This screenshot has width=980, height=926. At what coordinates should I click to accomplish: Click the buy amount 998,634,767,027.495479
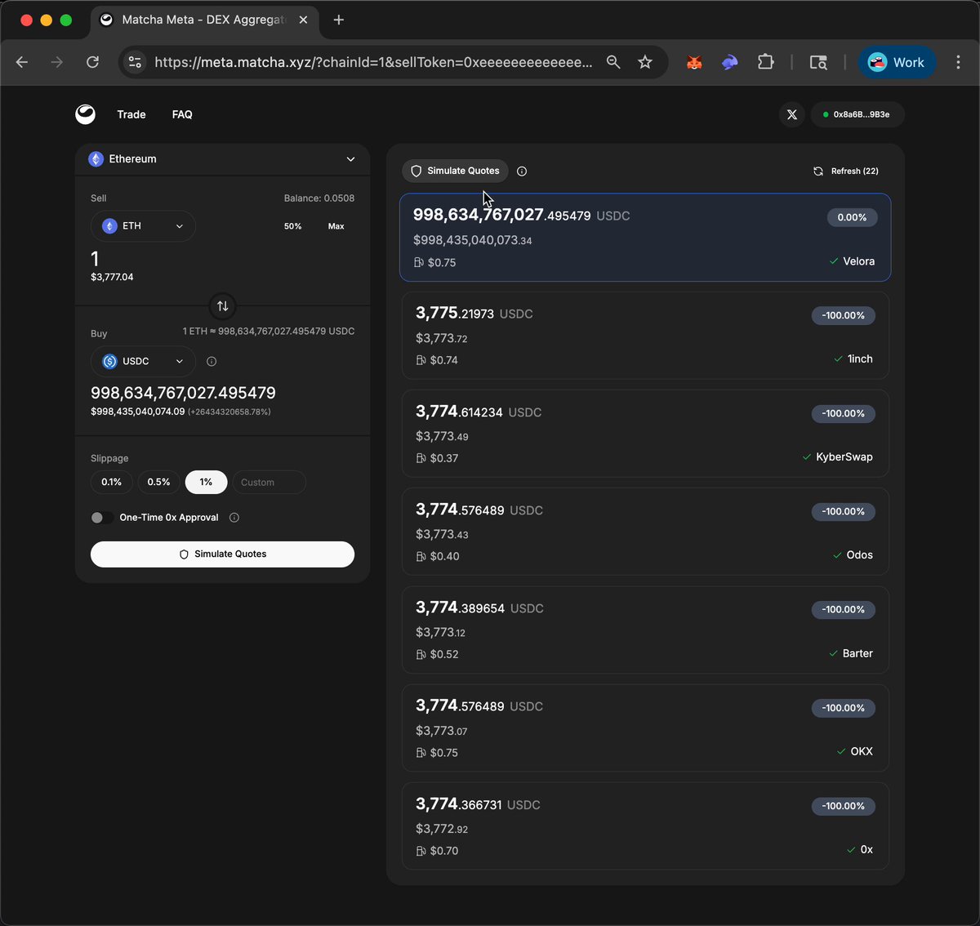pos(183,393)
